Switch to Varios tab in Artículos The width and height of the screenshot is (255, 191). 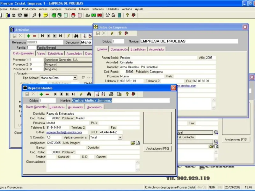tap(41, 53)
